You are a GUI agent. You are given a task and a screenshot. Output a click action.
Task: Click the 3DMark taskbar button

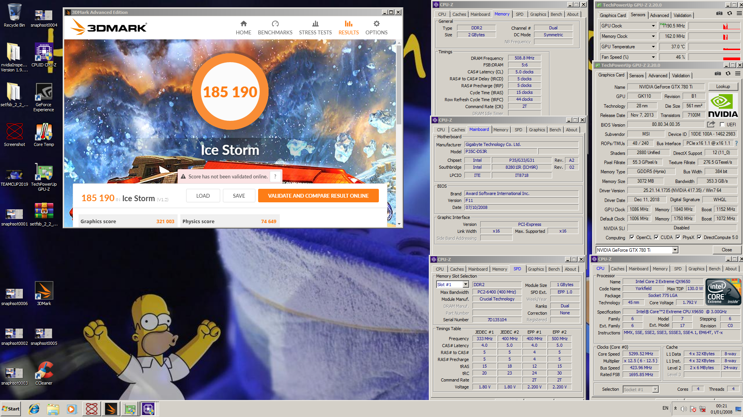[x=111, y=409]
